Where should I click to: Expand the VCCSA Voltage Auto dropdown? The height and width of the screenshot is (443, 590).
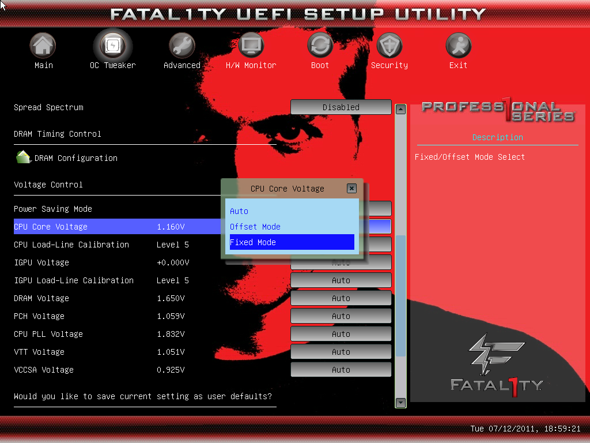pyautogui.click(x=341, y=370)
